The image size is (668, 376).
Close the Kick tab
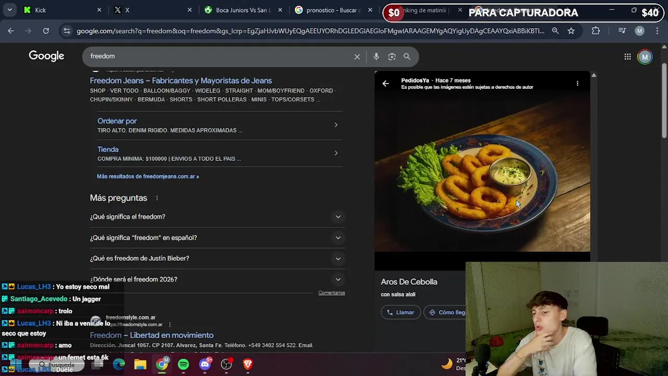tap(99, 10)
